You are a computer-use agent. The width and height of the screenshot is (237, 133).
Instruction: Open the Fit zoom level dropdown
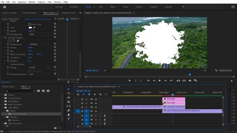pos(109,71)
